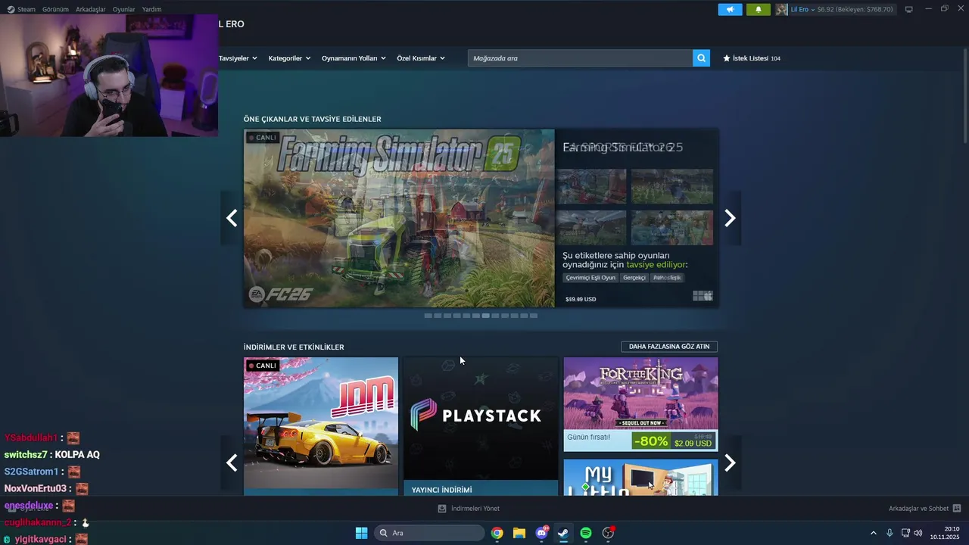
Task: Click DAHA FAZLASINA GÖZ ATIN button
Action: point(669,347)
